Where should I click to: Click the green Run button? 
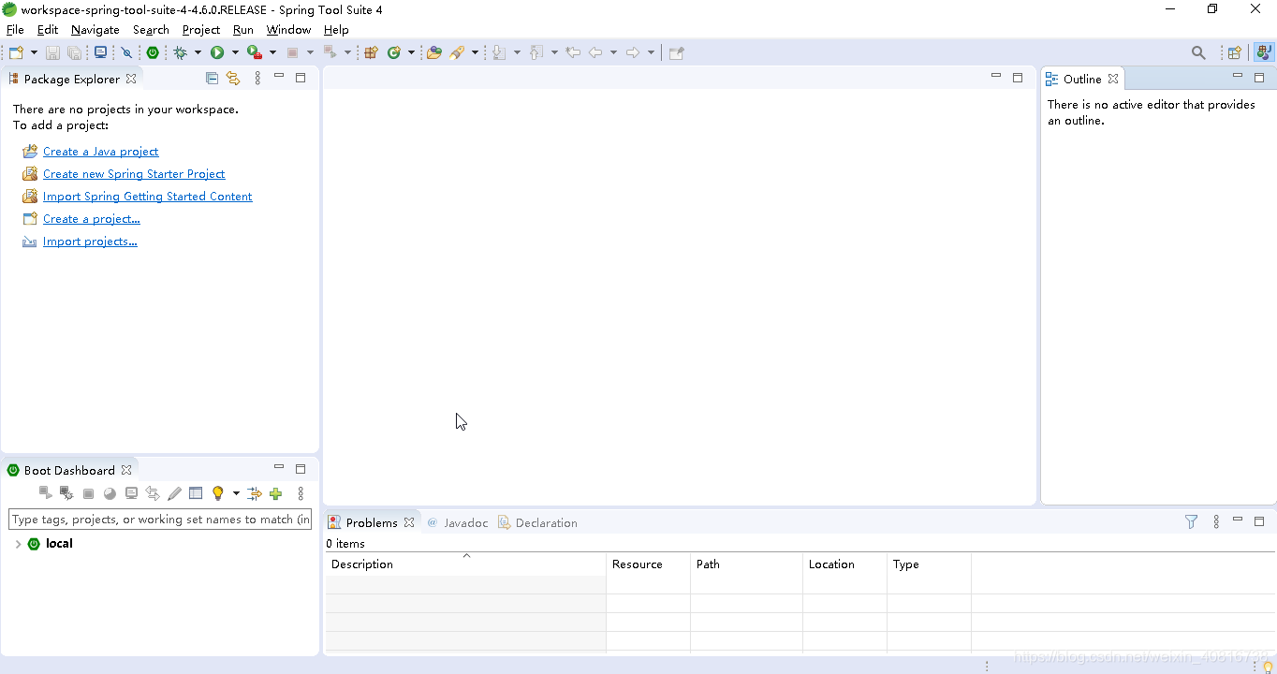pos(217,52)
